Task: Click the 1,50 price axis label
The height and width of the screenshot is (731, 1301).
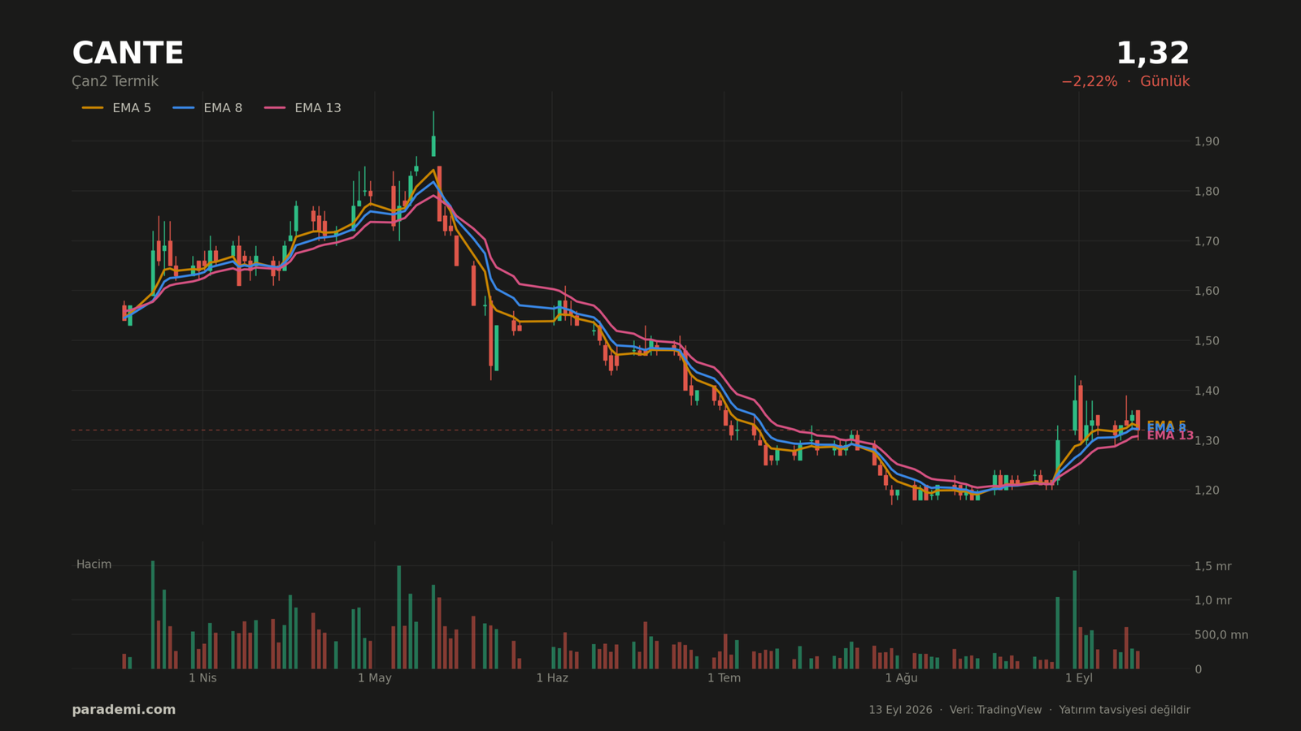Action: (1207, 341)
